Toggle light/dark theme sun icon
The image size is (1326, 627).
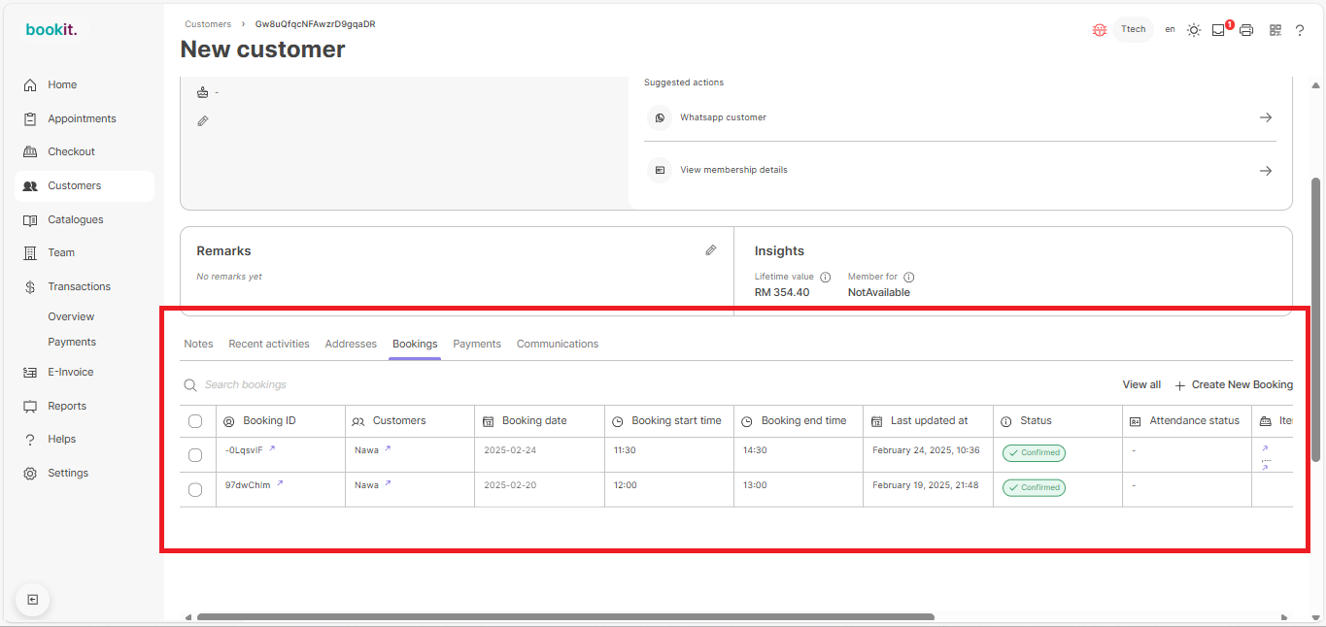point(1194,30)
